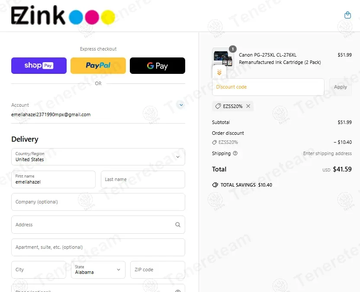Screen dimensions: 360x292
Task: Focus the Last name field
Action: point(143,179)
